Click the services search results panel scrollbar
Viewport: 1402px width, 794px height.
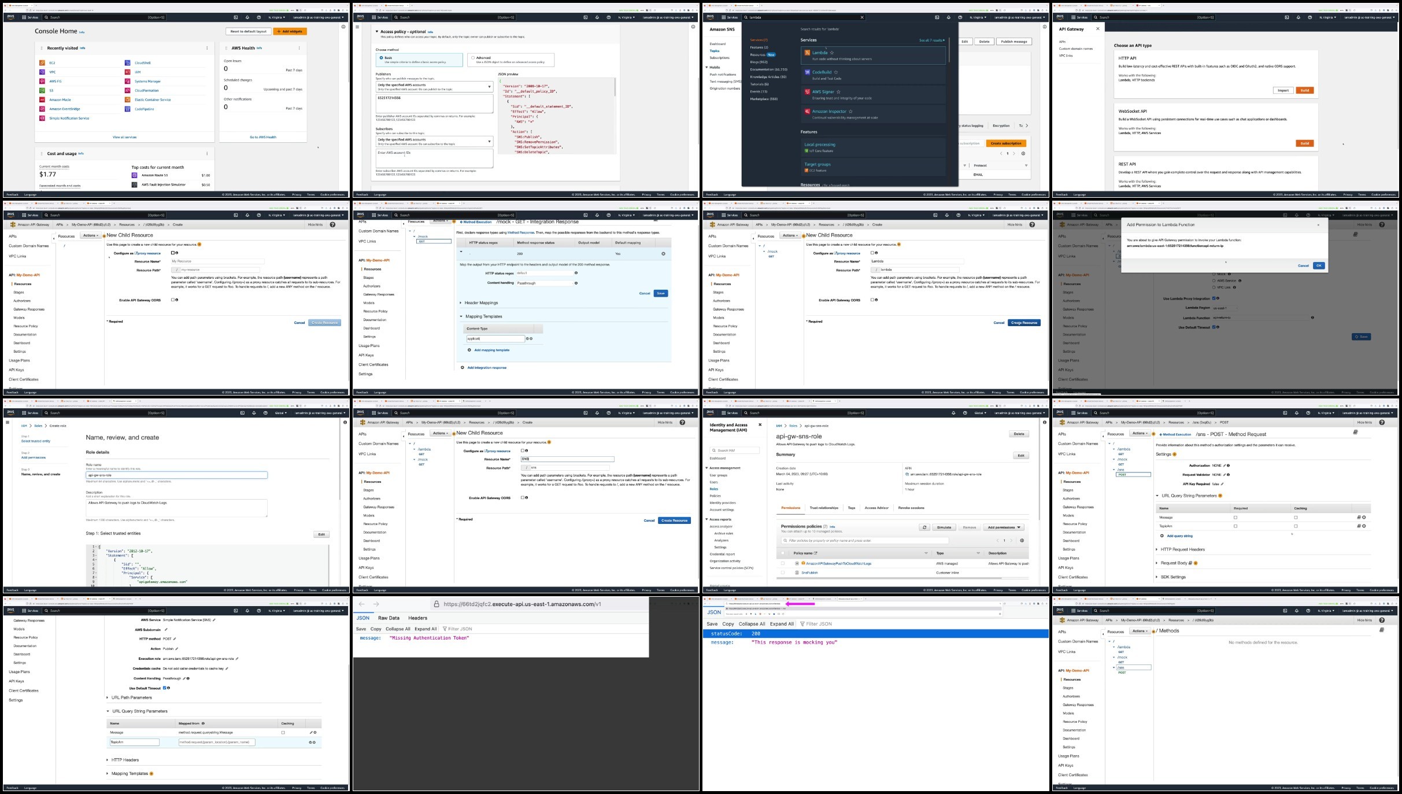(949, 51)
